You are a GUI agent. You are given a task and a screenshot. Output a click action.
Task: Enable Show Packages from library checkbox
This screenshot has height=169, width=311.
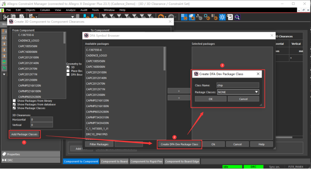tap(14, 101)
